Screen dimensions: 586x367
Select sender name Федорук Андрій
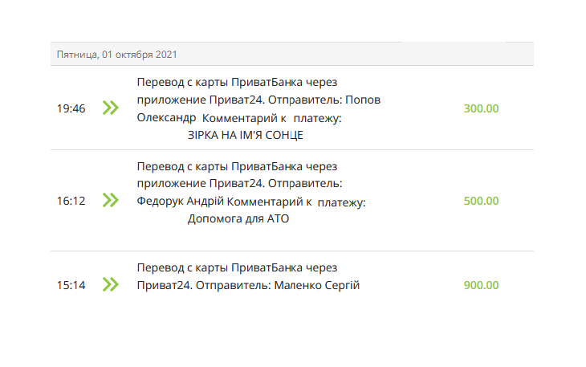pos(181,201)
